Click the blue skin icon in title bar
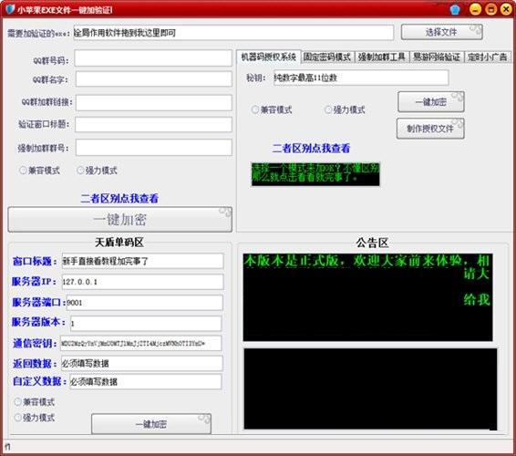The height and width of the screenshot is (456, 516). (x=455, y=9)
